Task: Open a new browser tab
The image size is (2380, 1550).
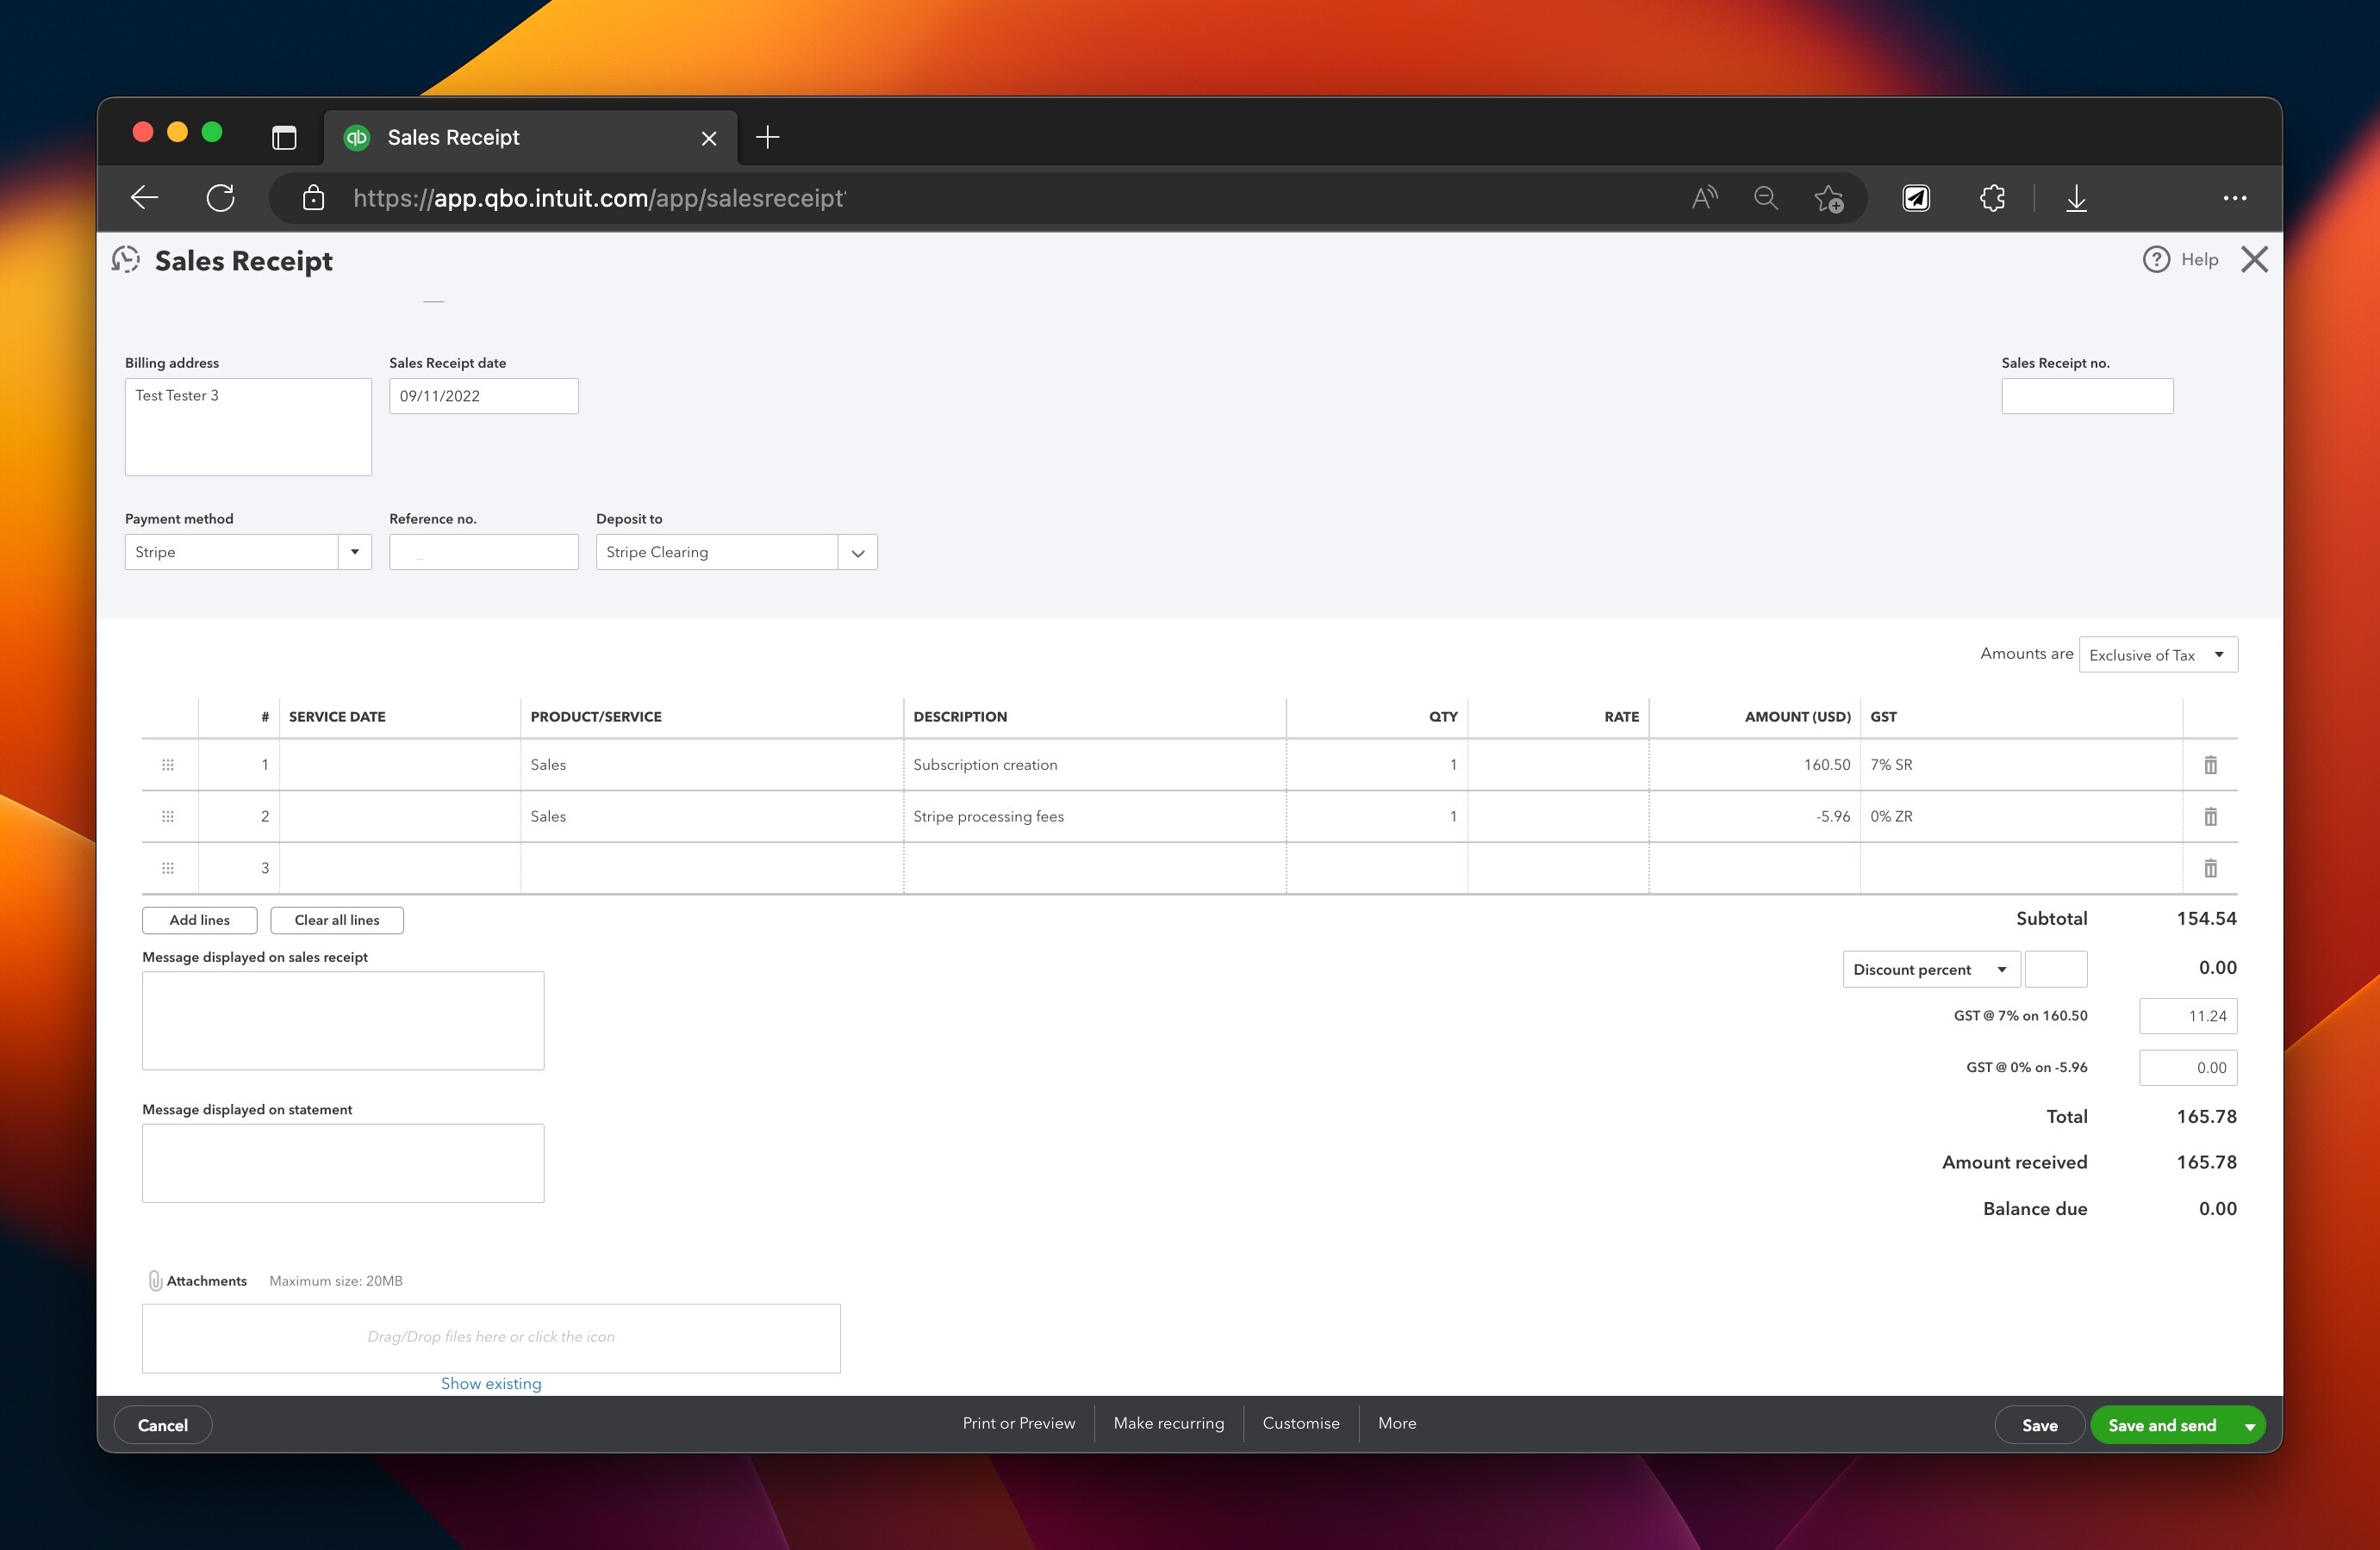Action: [x=767, y=137]
